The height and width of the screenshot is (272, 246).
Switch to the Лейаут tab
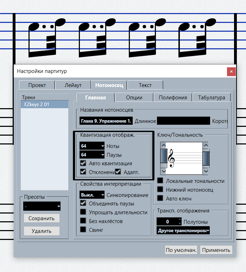point(73,85)
